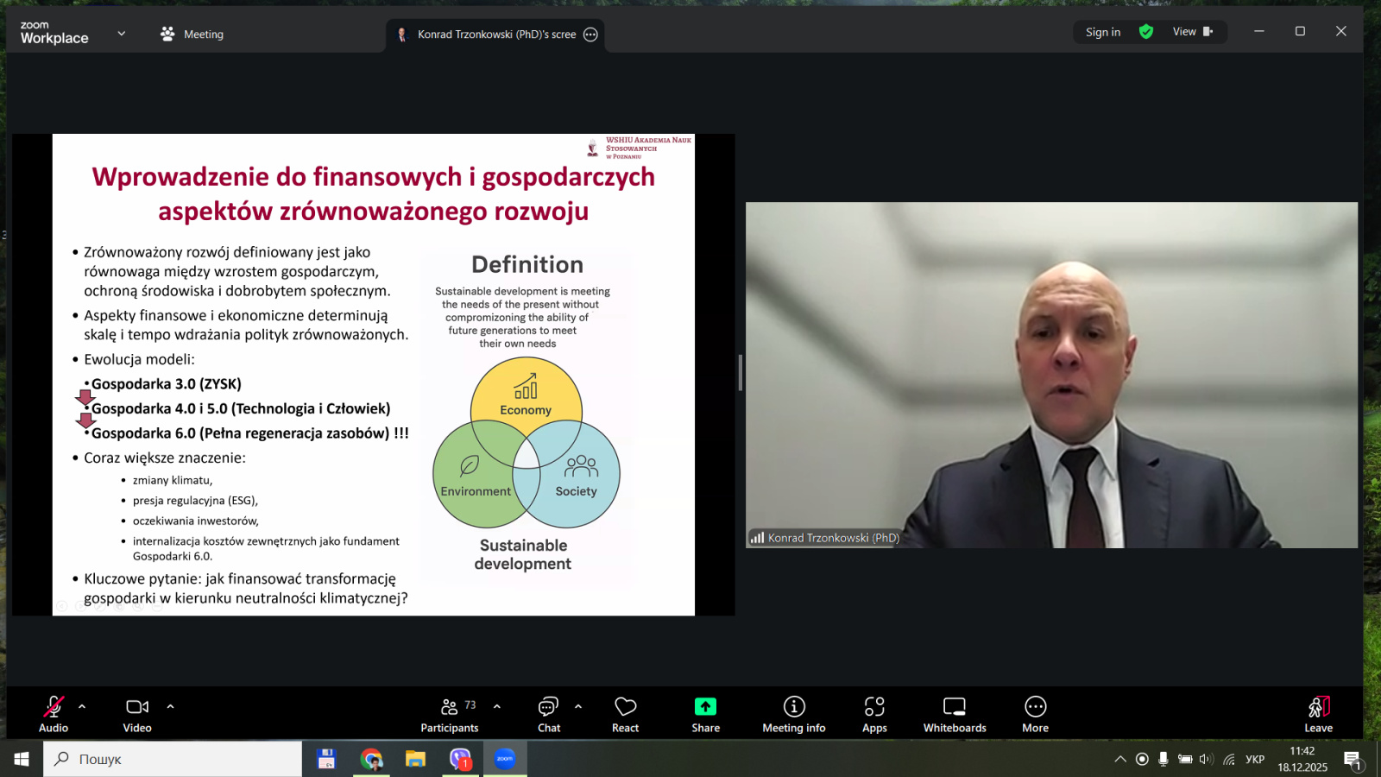Open Meeting info
This screenshot has height=777, width=1381.
[794, 713]
